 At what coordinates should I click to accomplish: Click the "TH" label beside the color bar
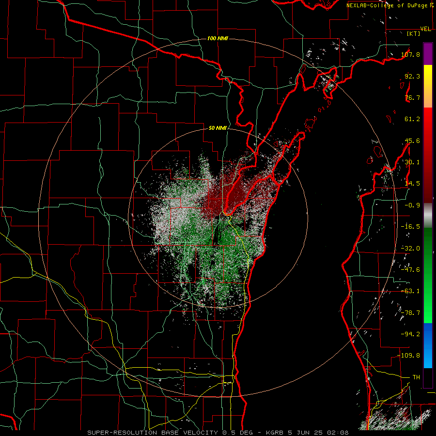pos(416,377)
